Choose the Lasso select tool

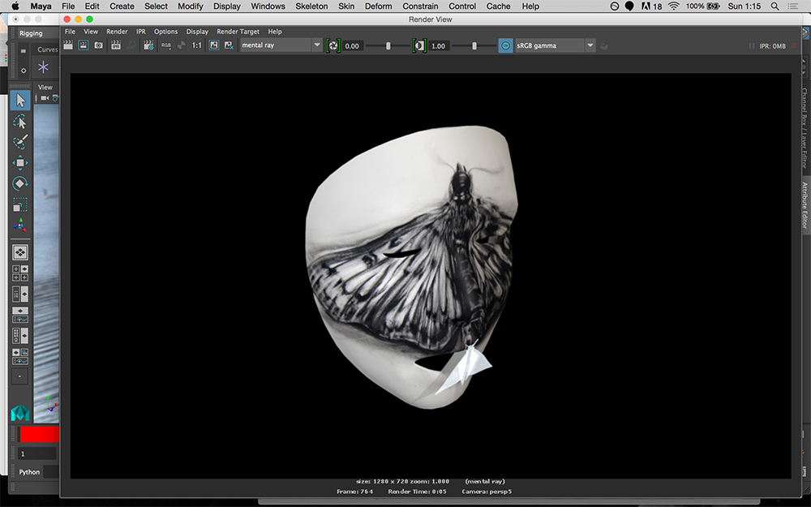click(x=20, y=122)
